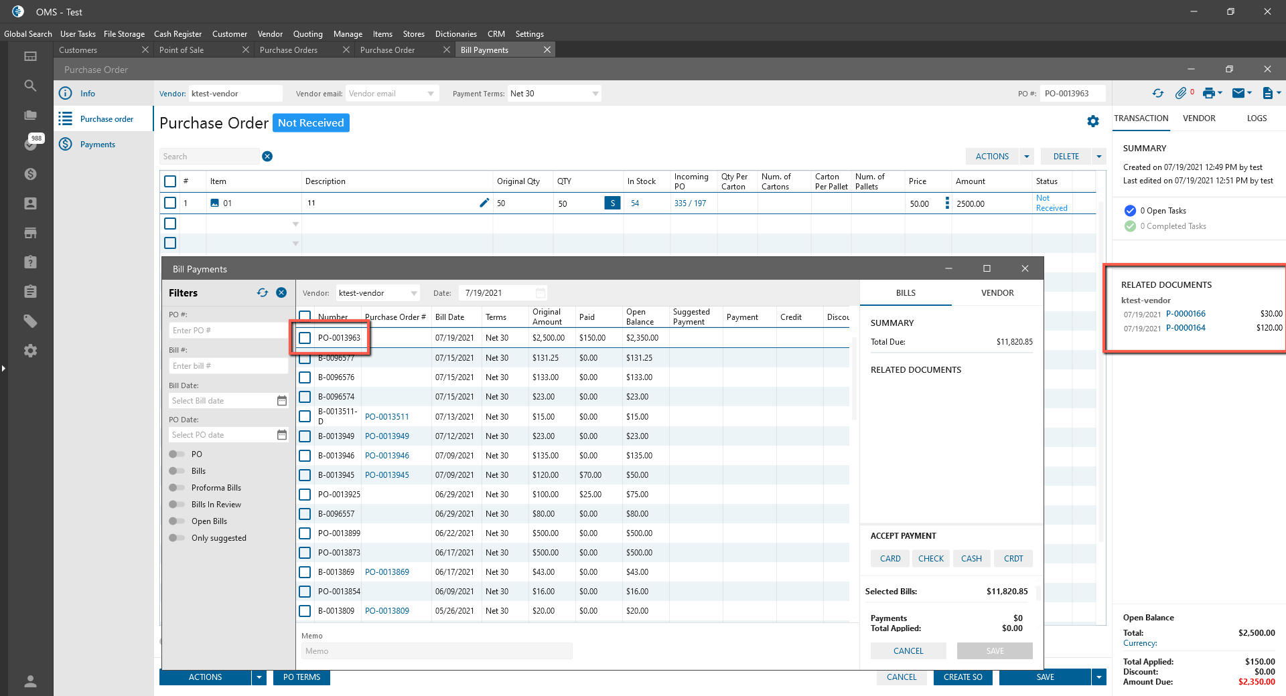Check the box for bill PO-0013963
The image size is (1286, 696).
pyautogui.click(x=305, y=338)
